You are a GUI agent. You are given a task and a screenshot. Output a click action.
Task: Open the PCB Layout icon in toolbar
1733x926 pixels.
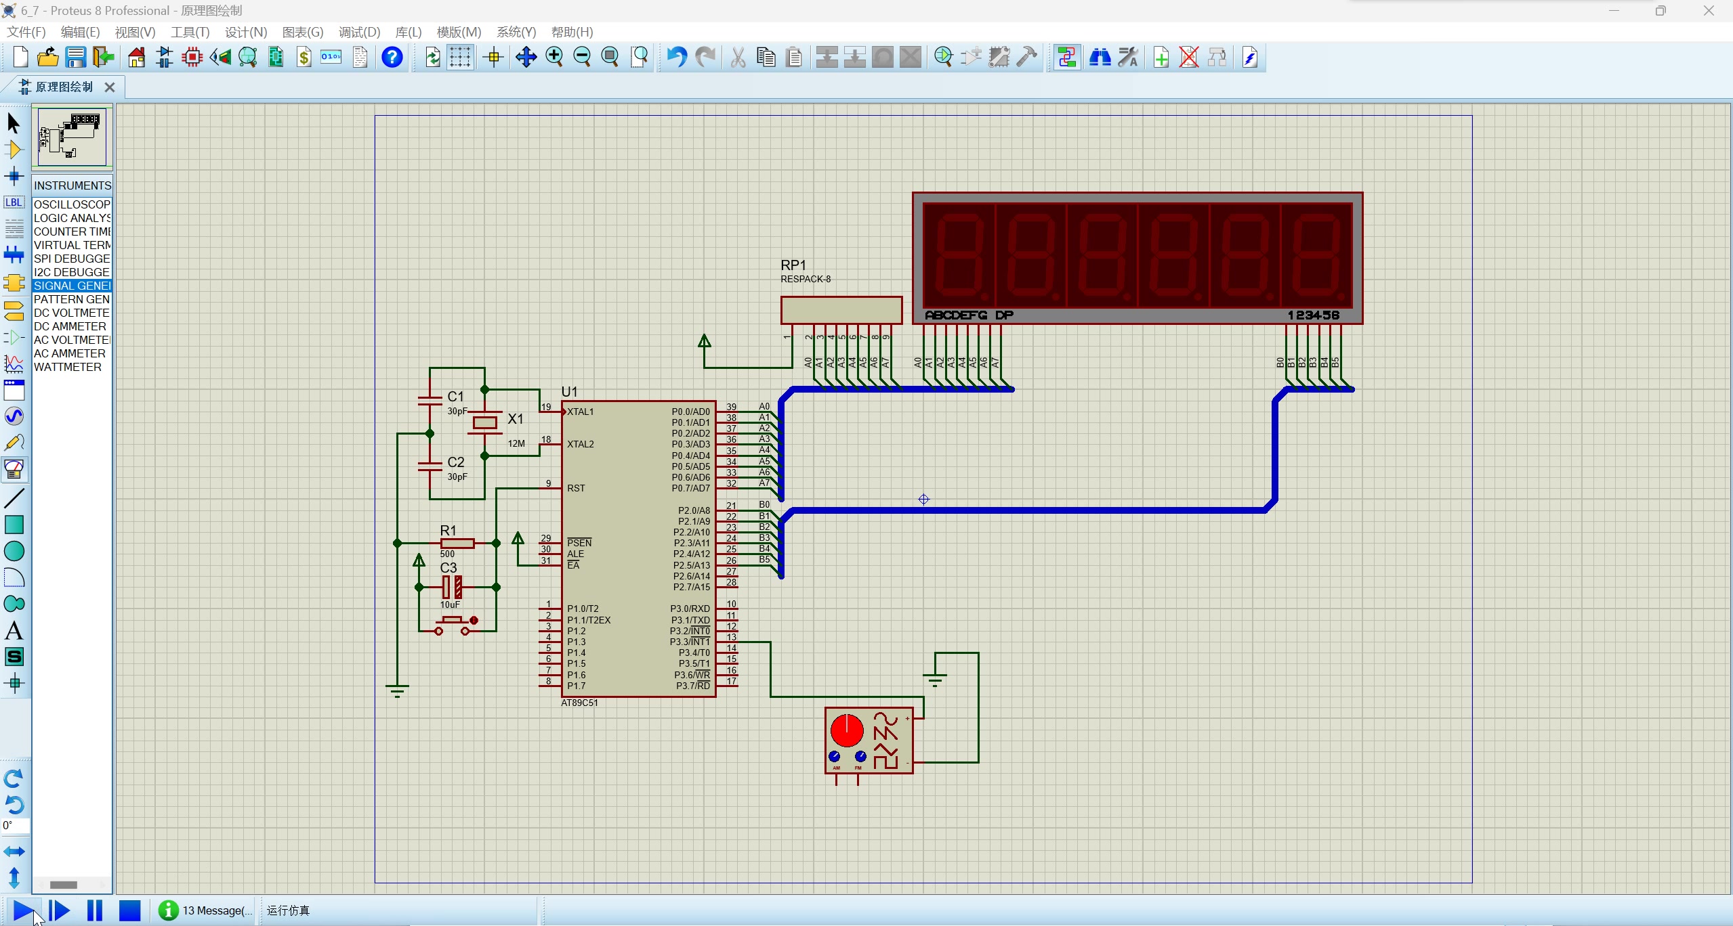pos(192,58)
